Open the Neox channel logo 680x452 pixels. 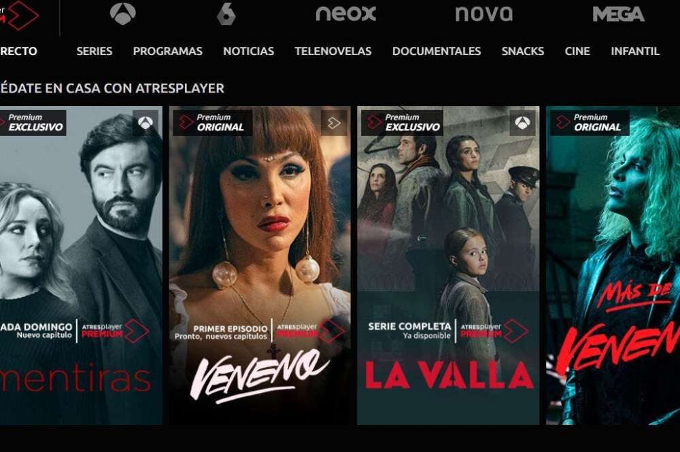[x=345, y=14]
